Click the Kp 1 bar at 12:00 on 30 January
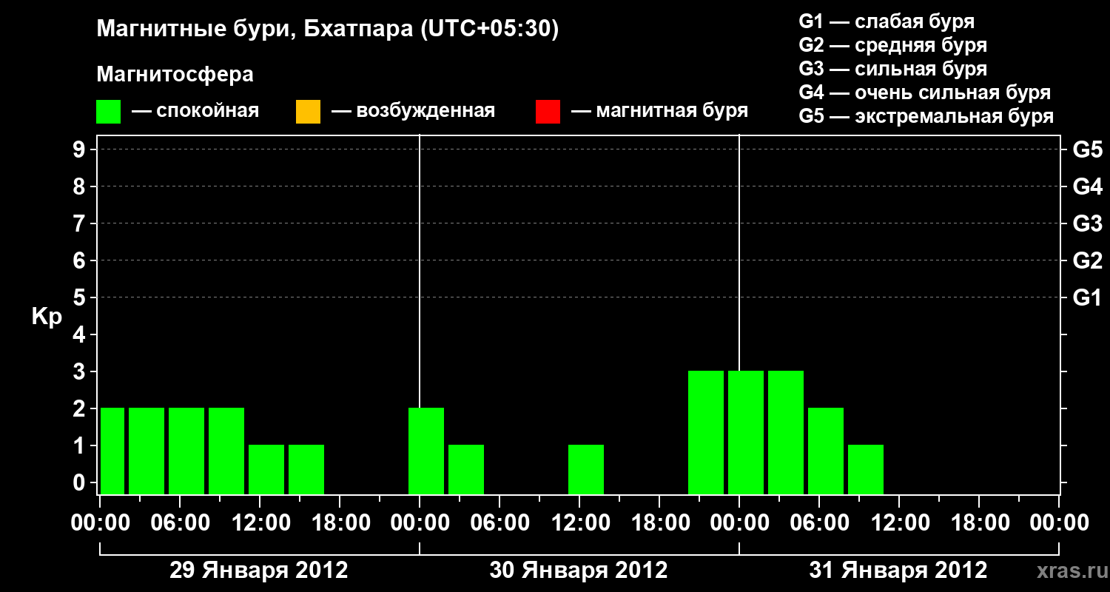 586,469
